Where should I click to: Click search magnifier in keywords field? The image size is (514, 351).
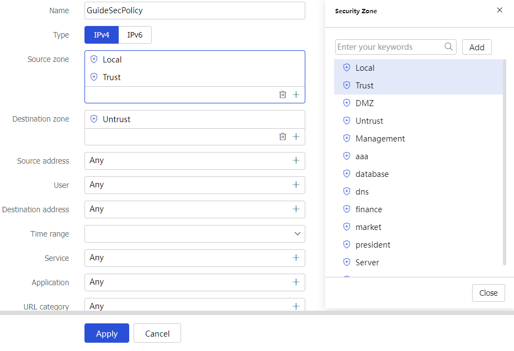[x=449, y=46]
